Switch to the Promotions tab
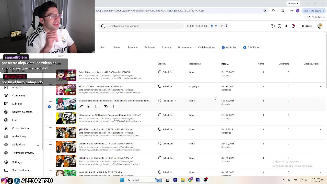 pos(185,48)
